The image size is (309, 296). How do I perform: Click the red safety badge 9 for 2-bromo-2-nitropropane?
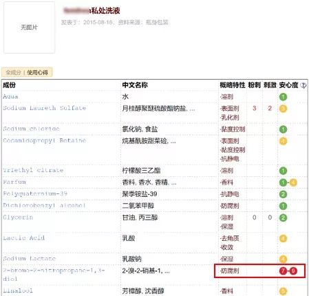tap(293, 271)
